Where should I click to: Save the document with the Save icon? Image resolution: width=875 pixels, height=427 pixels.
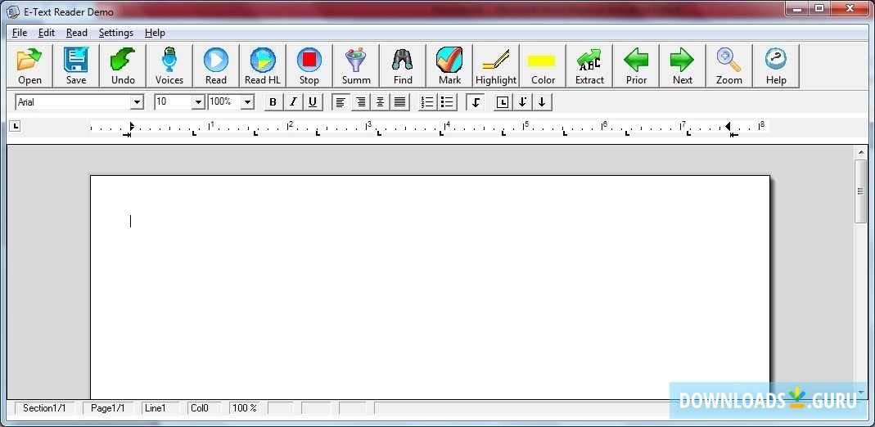76,65
